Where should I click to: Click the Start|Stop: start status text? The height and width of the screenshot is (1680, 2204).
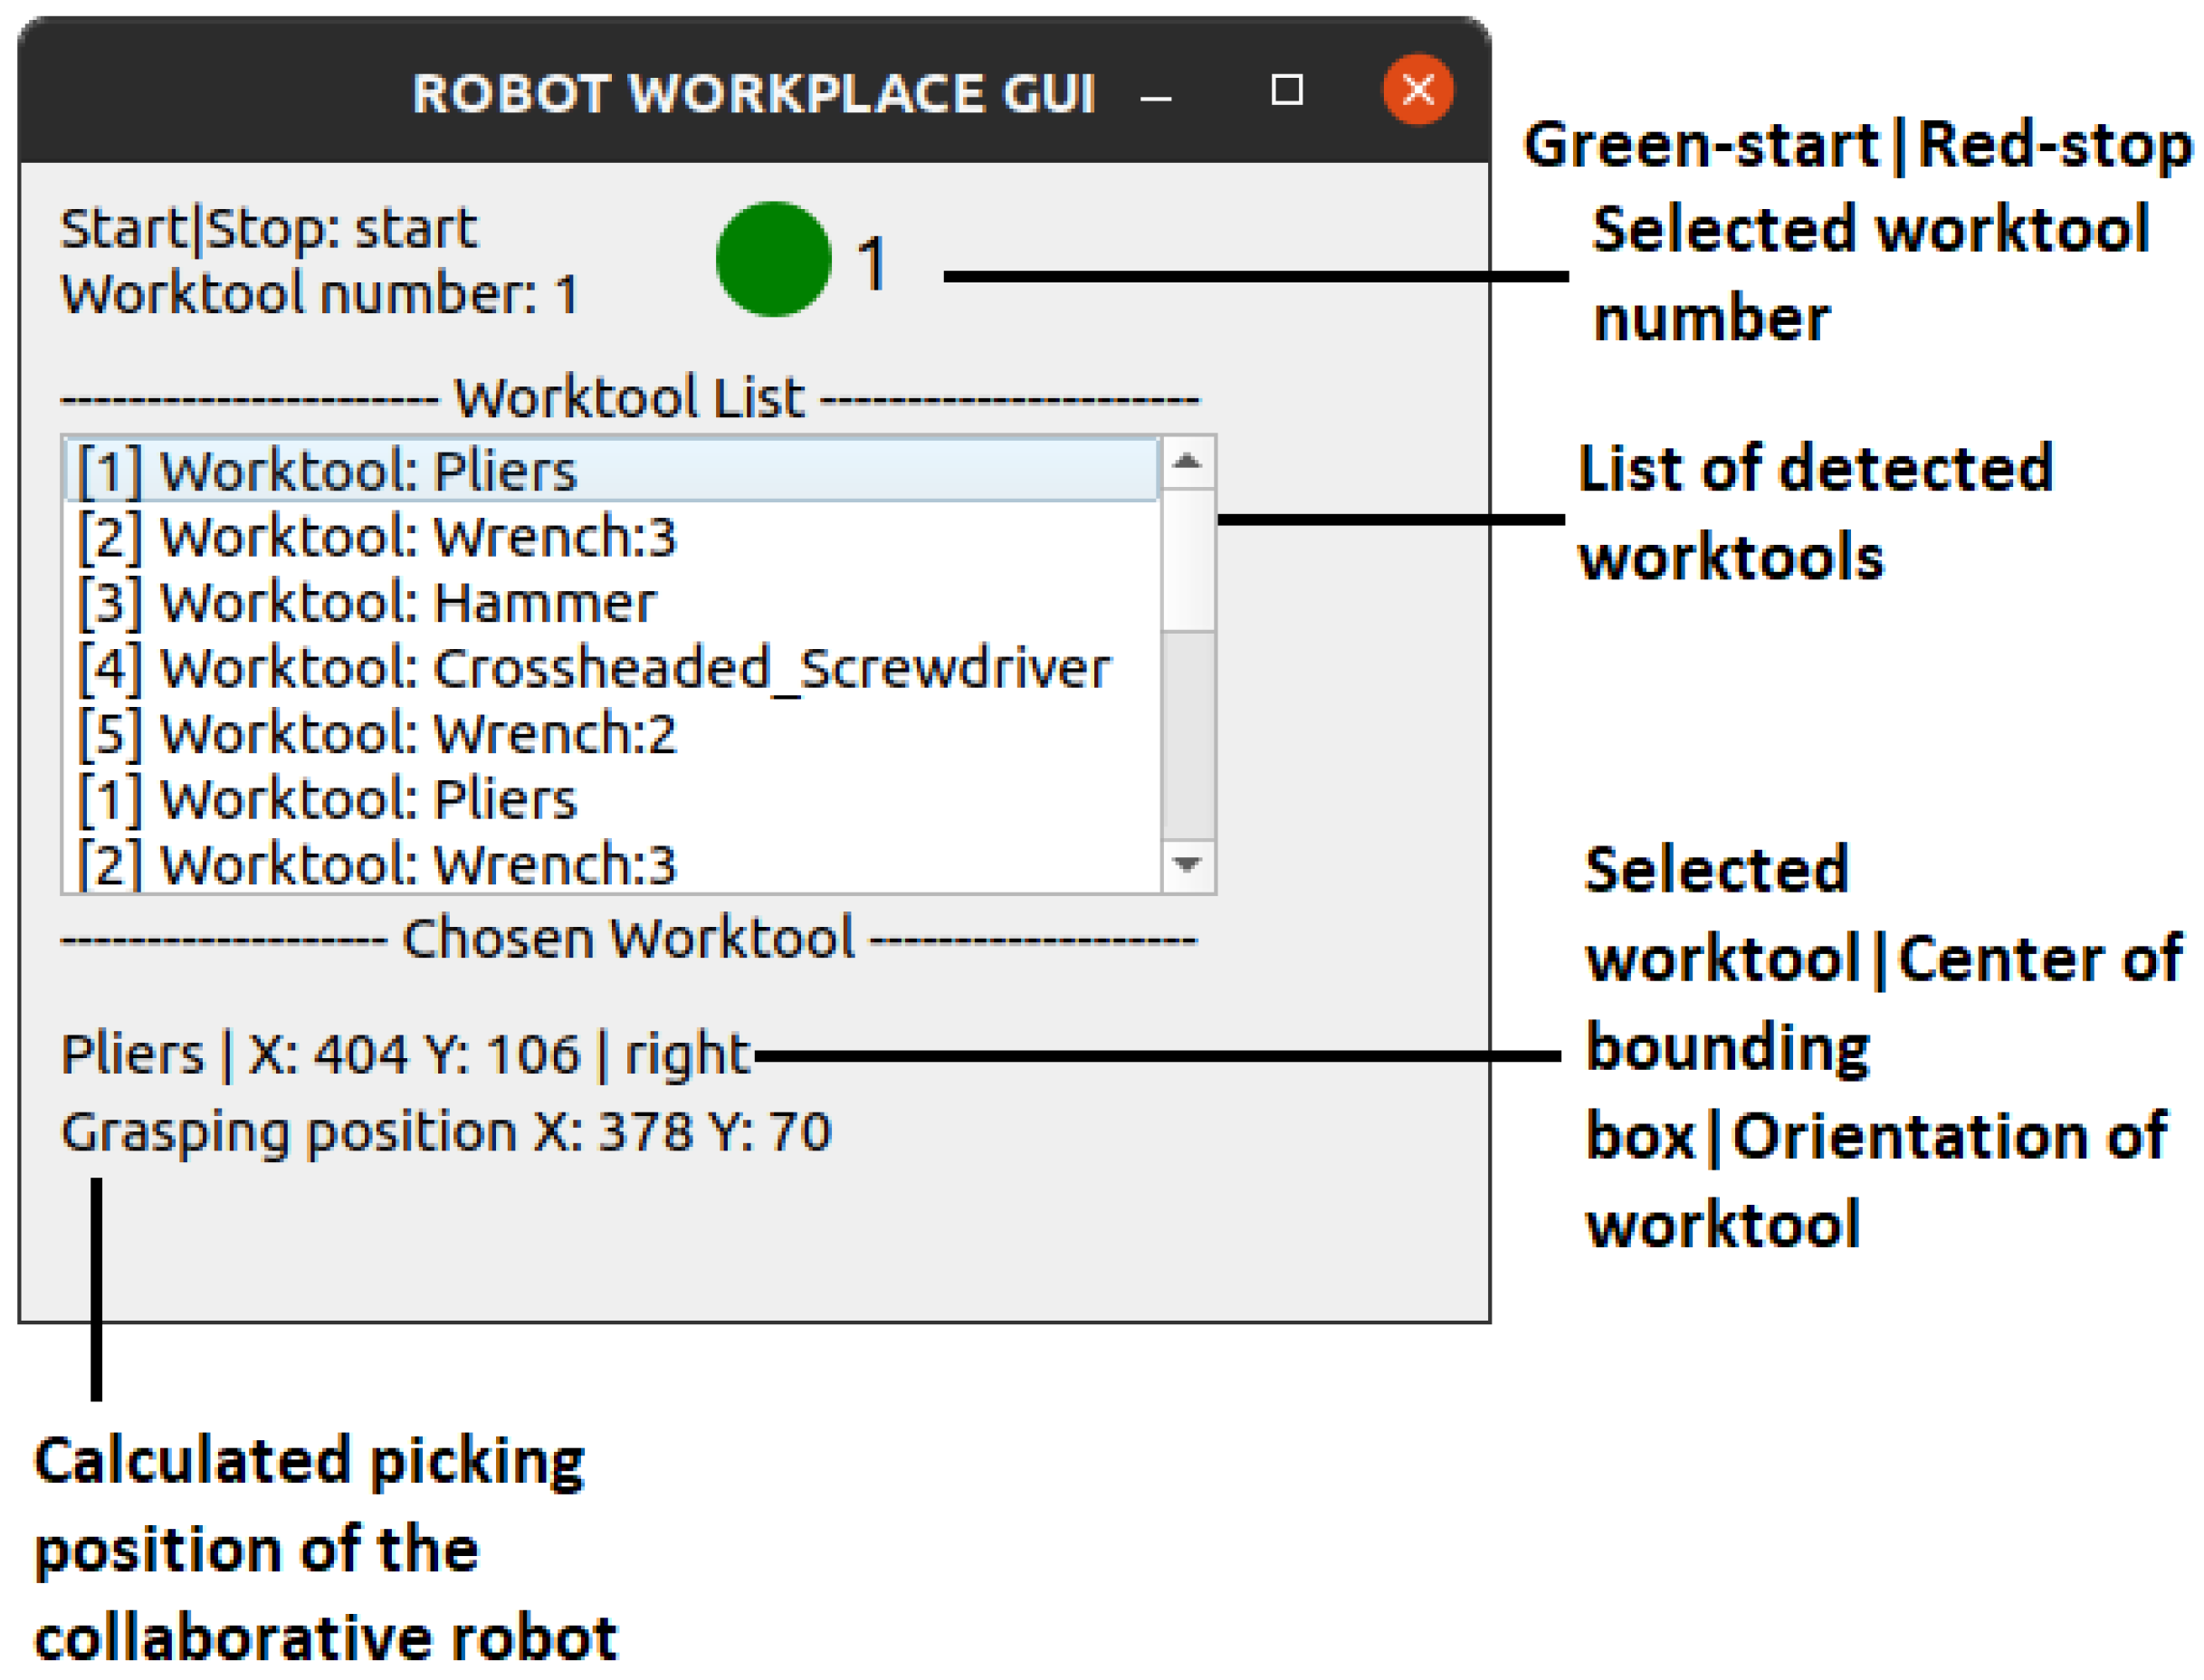(x=268, y=229)
